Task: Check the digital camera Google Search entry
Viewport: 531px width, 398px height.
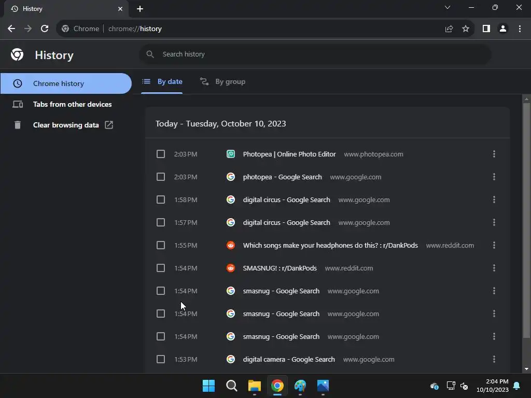Action: (x=161, y=360)
